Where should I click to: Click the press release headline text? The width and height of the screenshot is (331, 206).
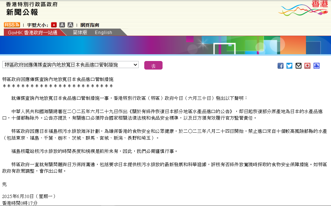58,80
